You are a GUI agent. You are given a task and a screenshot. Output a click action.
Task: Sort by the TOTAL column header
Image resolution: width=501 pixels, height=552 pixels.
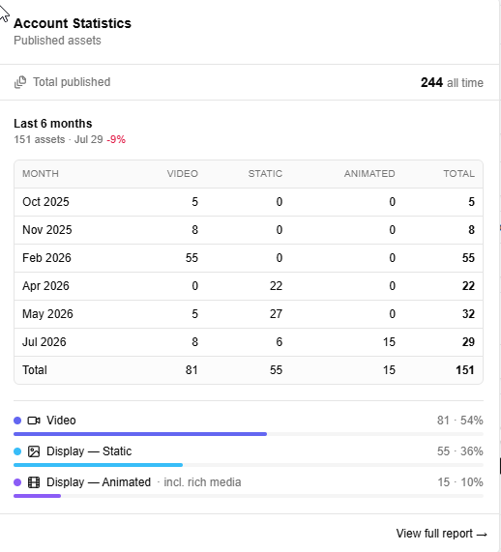[458, 174]
